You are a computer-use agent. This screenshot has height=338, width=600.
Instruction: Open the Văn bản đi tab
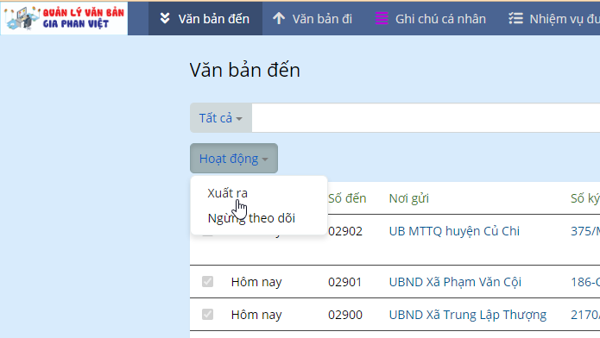click(x=313, y=18)
